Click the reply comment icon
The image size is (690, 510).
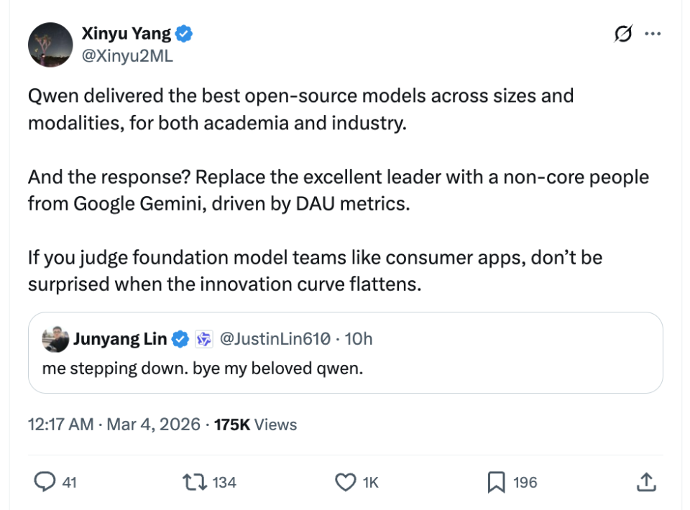pyautogui.click(x=45, y=482)
